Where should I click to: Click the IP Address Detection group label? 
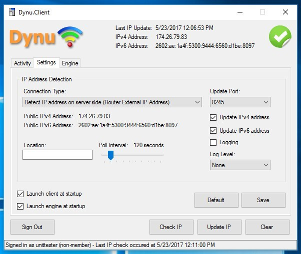tap(47, 79)
